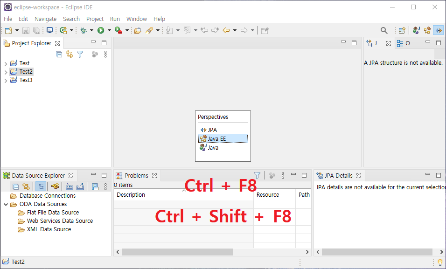Click the Problems horizontal scrollbar thumb
This screenshot has width=446, height=269.
click(177, 252)
